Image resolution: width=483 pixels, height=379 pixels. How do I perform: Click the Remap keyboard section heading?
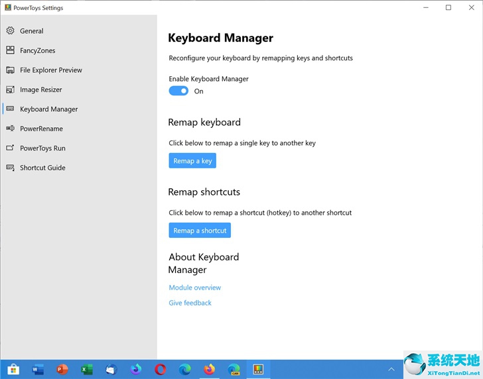204,122
